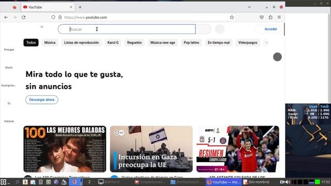Image resolution: width=331 pixels, height=186 pixels.
Task: Click the camera recording tray icon
Action: 282,182
